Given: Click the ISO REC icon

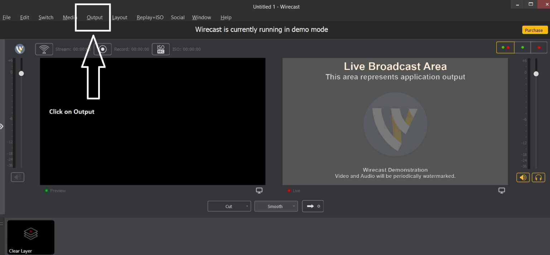Looking at the screenshot, I should pyautogui.click(x=161, y=49).
